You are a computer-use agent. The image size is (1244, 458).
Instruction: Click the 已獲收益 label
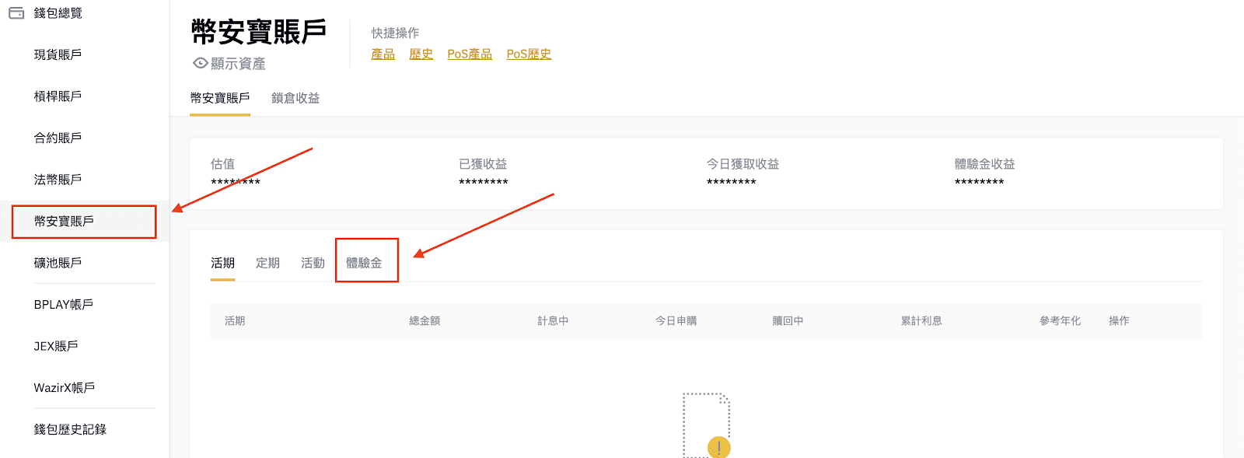483,164
